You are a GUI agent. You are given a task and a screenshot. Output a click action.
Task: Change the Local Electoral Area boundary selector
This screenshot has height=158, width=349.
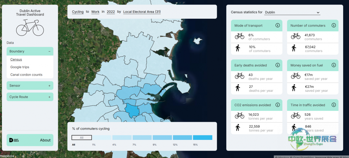tap(142, 12)
